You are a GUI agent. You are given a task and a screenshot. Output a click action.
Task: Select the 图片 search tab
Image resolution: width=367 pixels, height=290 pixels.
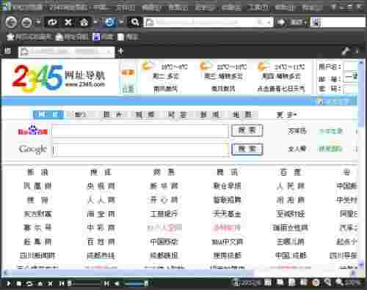pos(112,114)
